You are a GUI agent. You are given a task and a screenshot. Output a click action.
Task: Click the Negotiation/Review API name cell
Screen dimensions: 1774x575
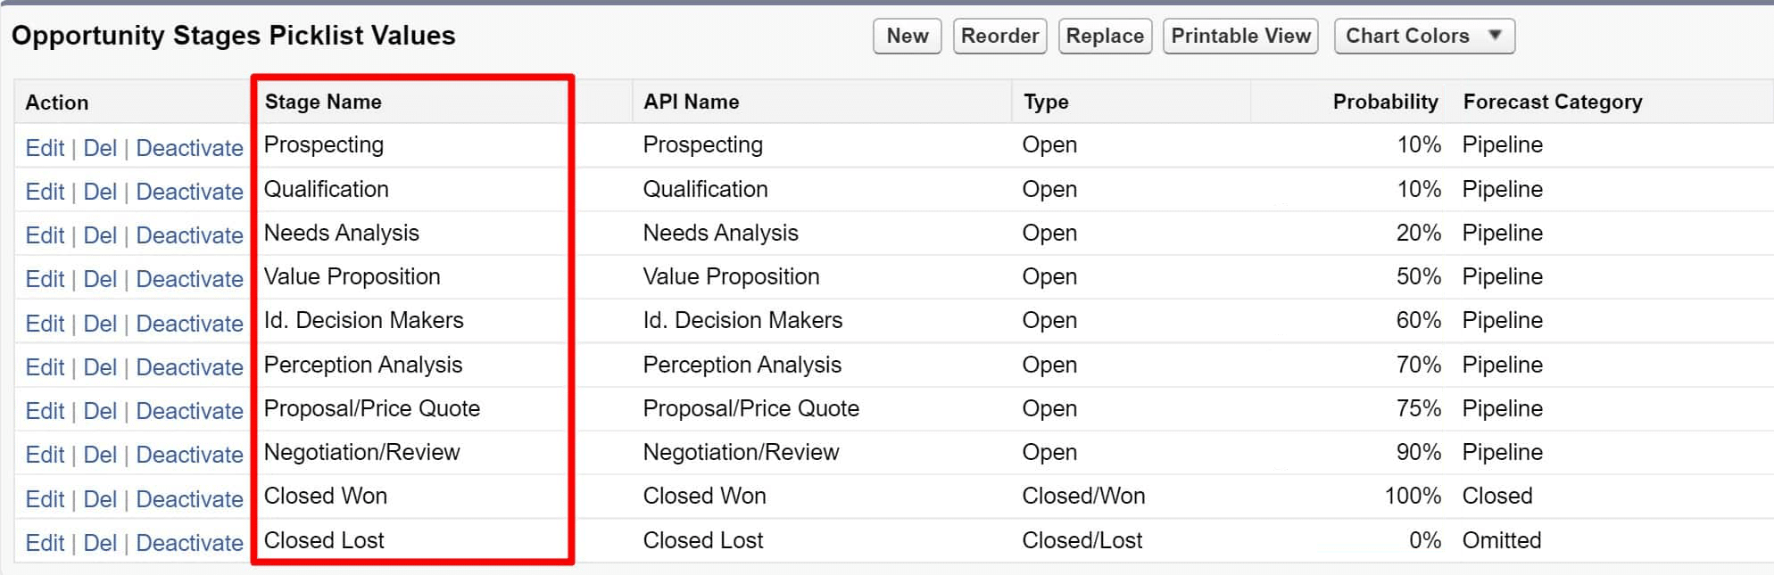742,452
